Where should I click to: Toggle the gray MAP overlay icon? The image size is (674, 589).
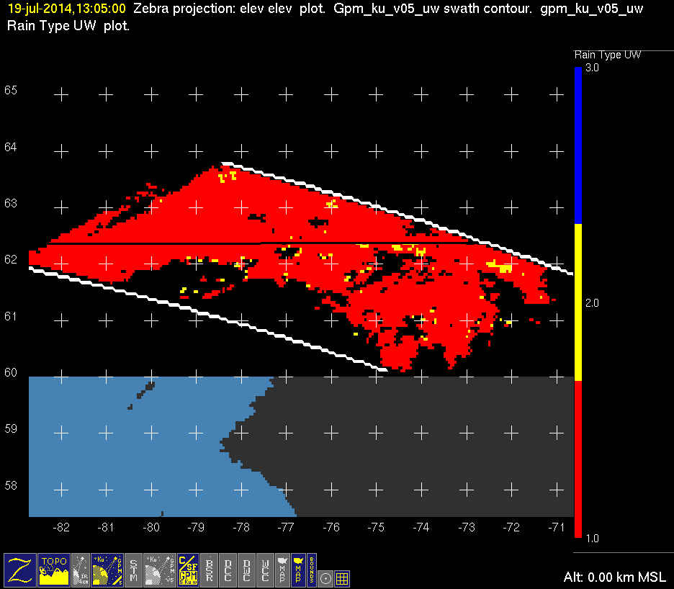[282, 569]
